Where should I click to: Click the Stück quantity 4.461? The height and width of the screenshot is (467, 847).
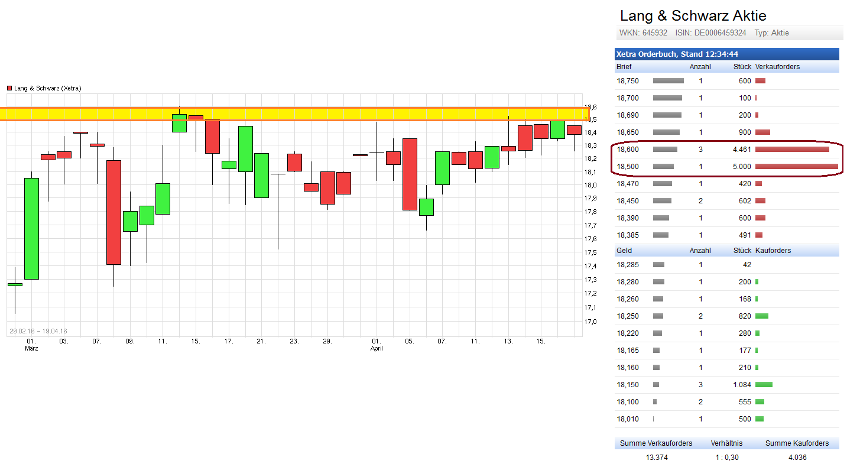coord(742,150)
